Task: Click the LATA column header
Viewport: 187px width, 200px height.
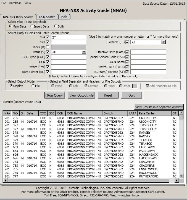Action: pyautogui.click(x=133, y=113)
